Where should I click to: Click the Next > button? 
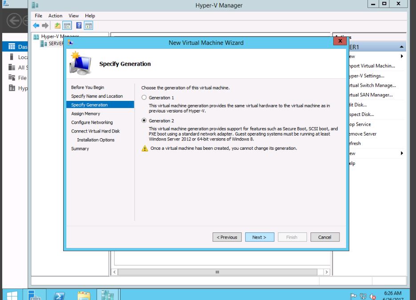[259, 237]
